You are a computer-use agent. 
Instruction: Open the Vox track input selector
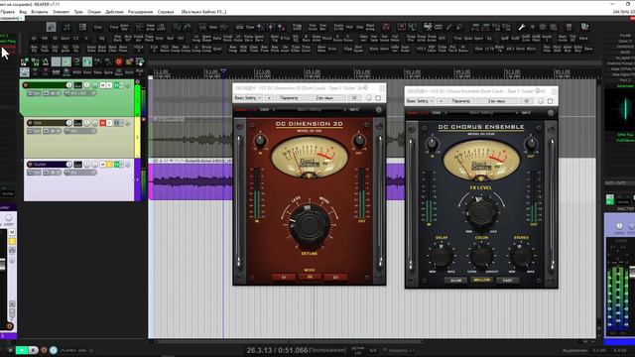point(80,131)
